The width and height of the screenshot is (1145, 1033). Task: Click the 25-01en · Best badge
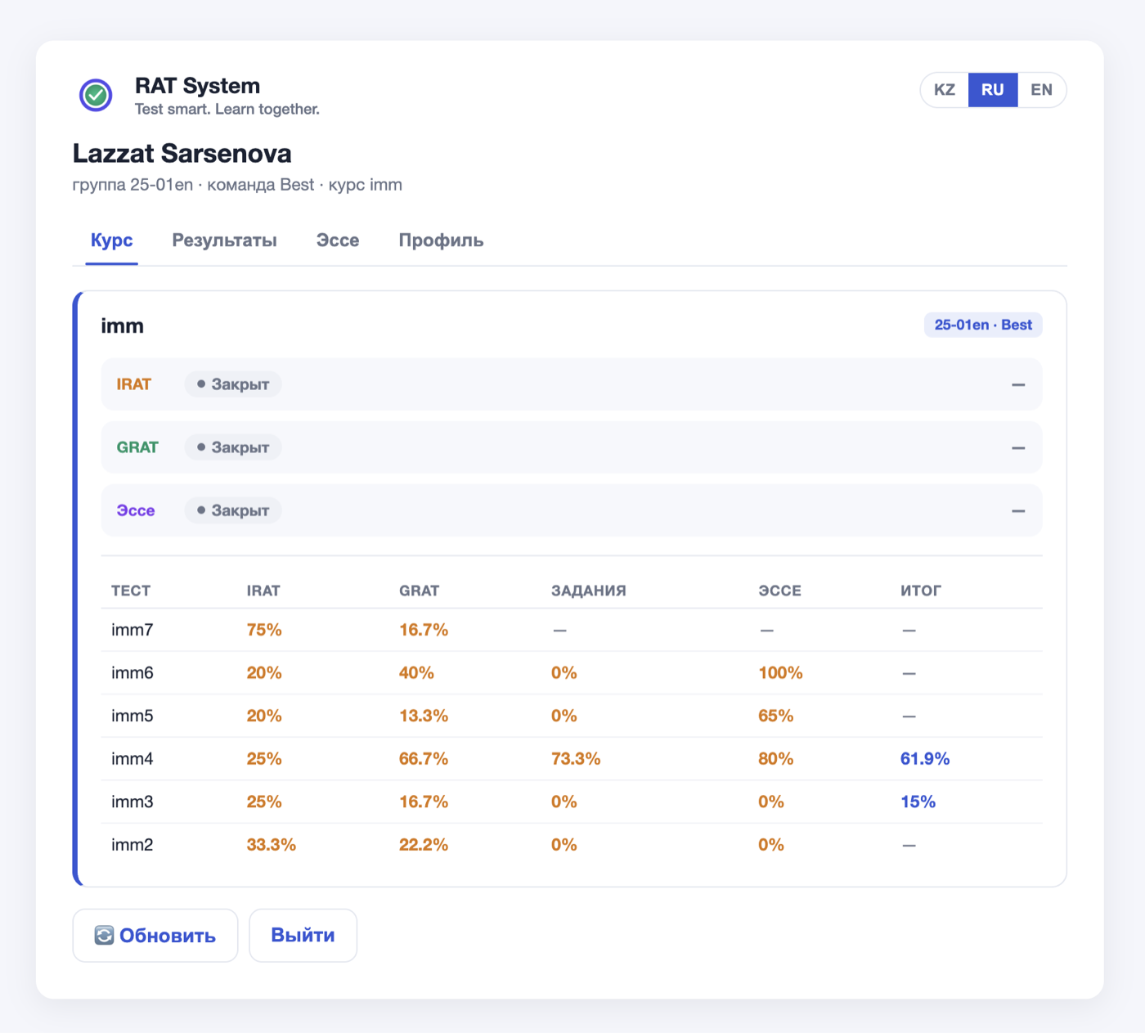click(x=983, y=325)
